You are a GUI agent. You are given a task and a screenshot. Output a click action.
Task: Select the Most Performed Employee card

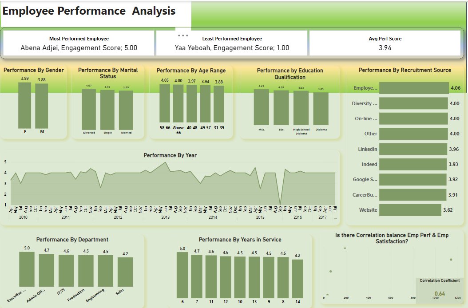[79, 43]
